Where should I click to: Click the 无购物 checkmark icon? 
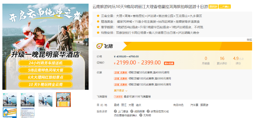141,115
